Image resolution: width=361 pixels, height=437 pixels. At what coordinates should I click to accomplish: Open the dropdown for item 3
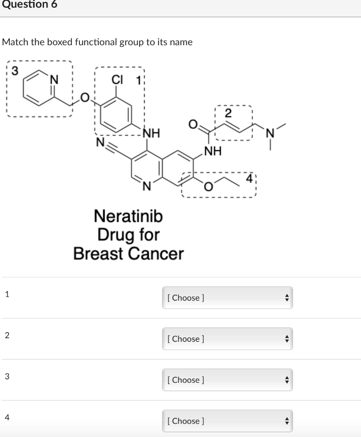227,380
